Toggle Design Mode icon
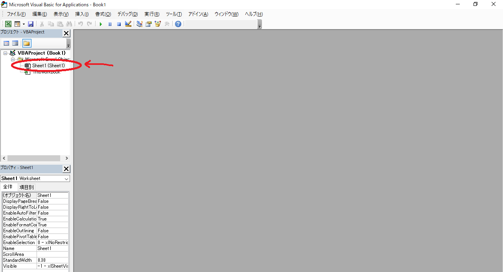The image size is (503, 272). [128, 24]
